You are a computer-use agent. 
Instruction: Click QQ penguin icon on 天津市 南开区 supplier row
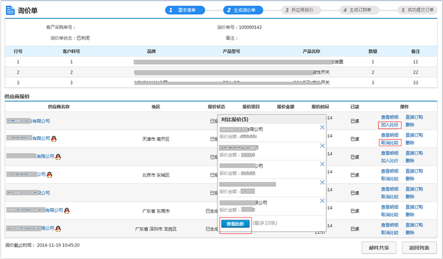tap(53, 138)
